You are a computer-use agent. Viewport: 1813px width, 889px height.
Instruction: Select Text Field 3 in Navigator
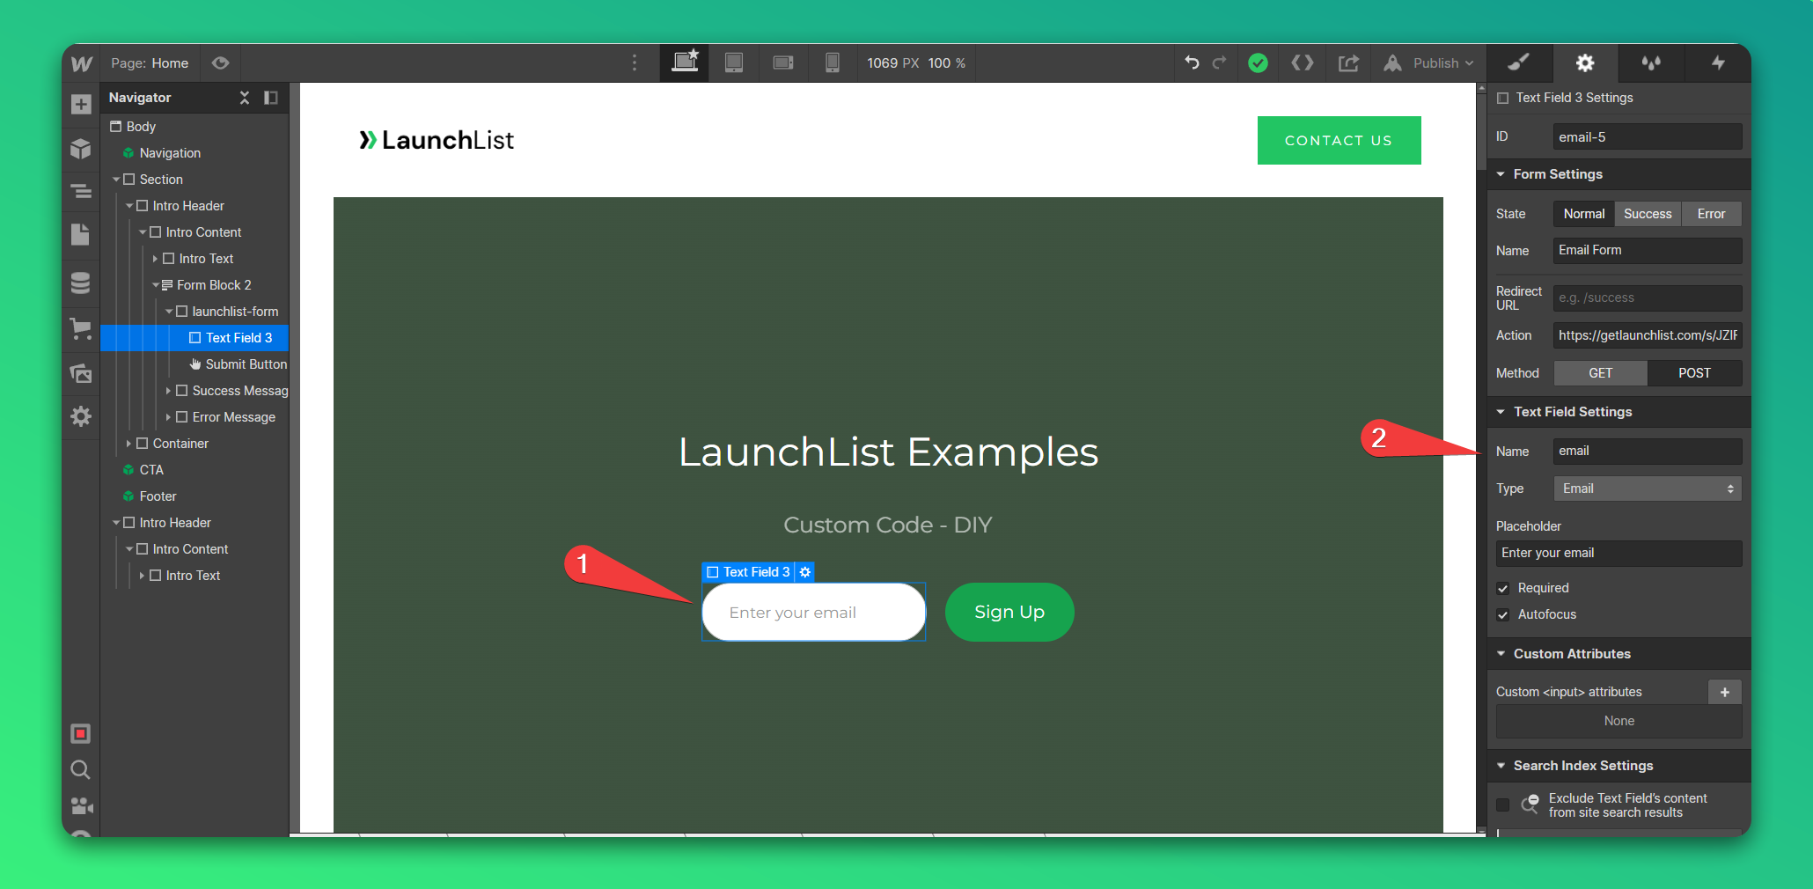click(195, 338)
